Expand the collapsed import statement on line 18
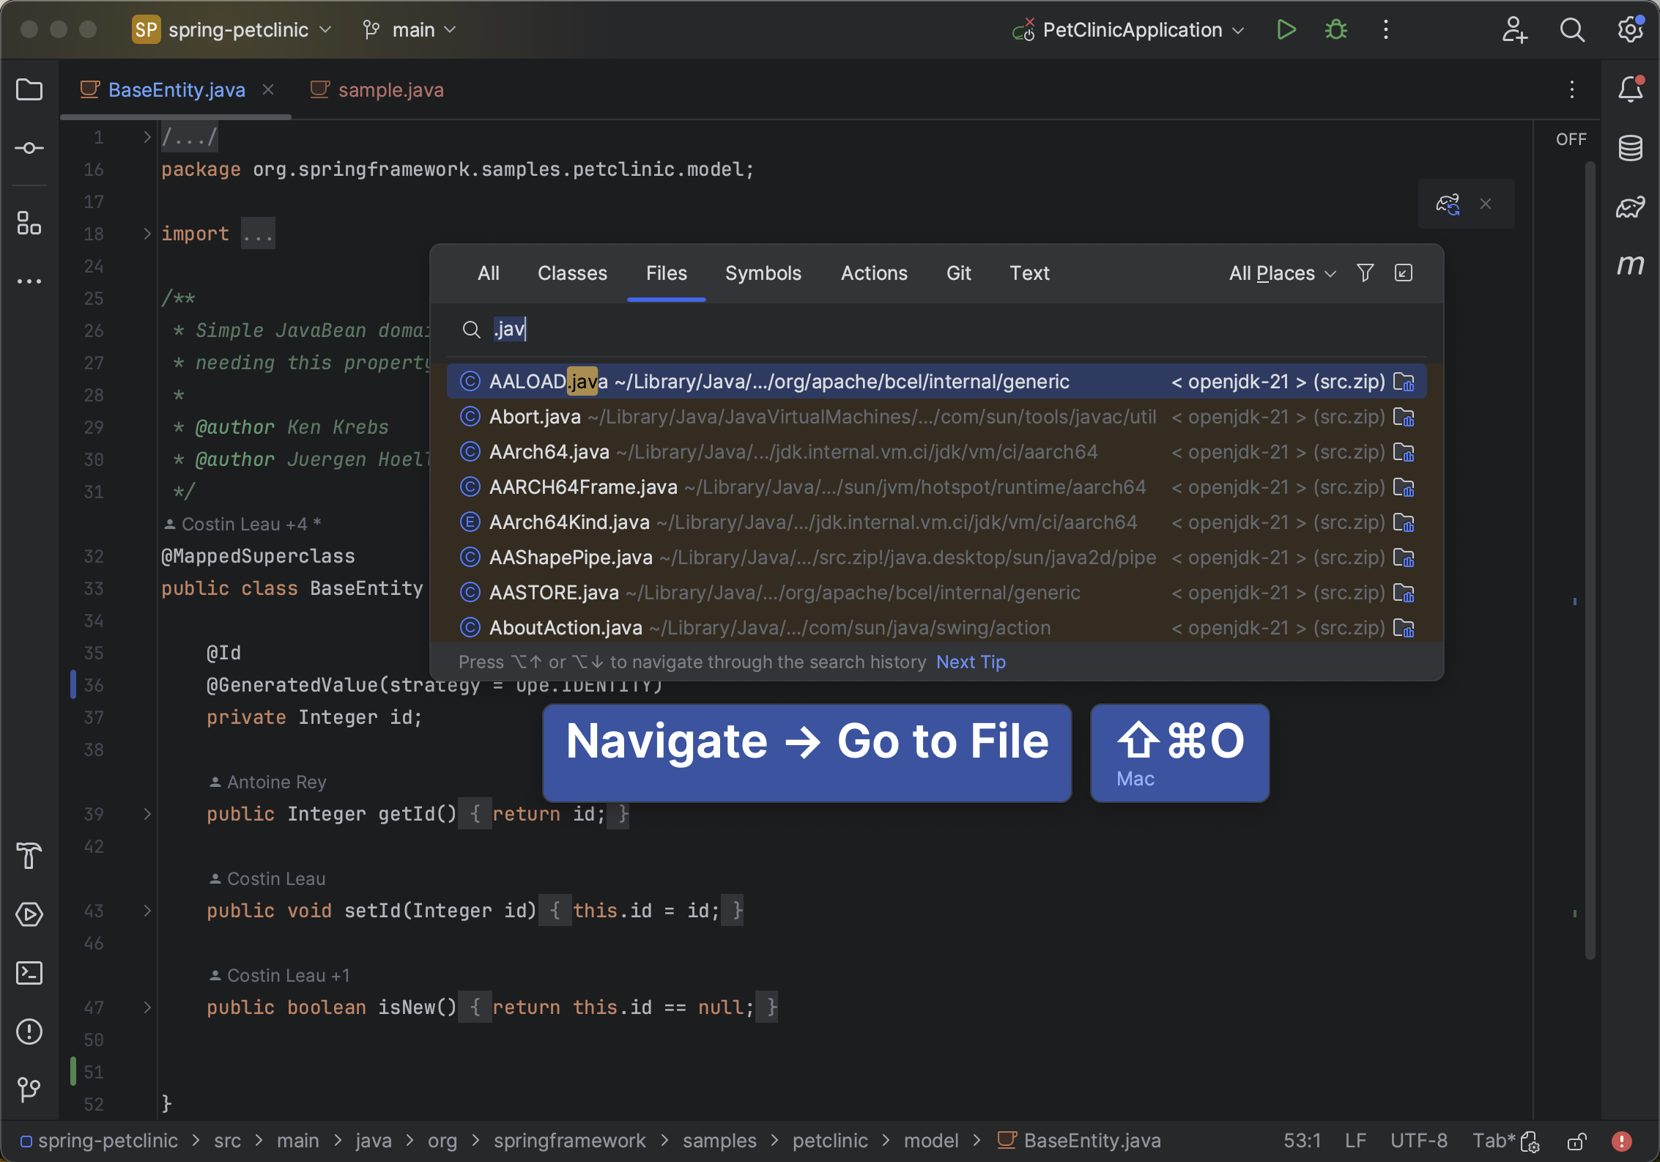 [258, 233]
